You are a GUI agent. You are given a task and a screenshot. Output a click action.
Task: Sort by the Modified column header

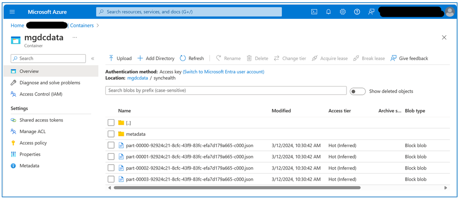281,111
